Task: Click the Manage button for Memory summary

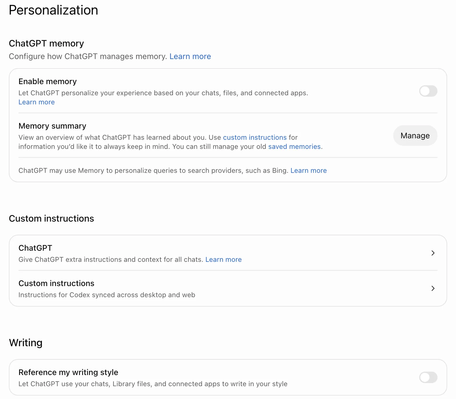Action: (x=415, y=135)
